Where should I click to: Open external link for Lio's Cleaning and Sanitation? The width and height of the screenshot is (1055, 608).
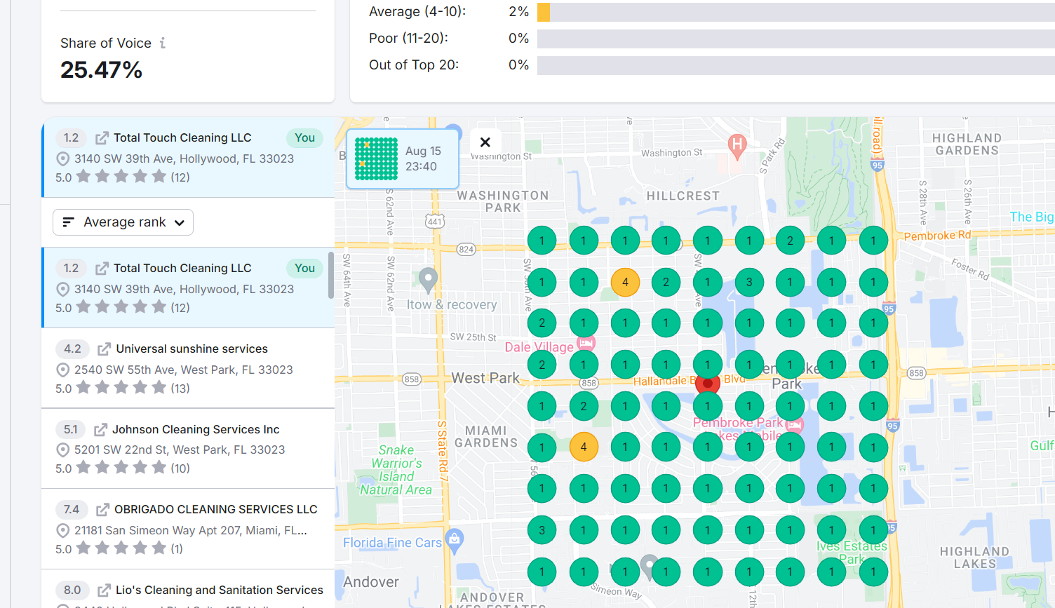point(104,590)
